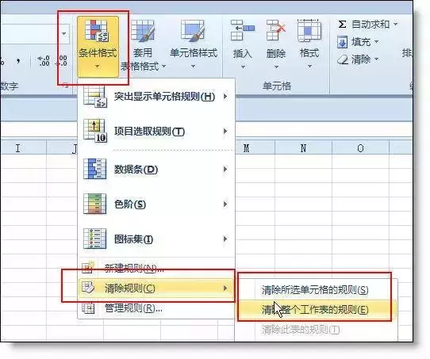430x359 pixels.
Task: Expand the arrow next to 清除规则
Action: point(225,288)
